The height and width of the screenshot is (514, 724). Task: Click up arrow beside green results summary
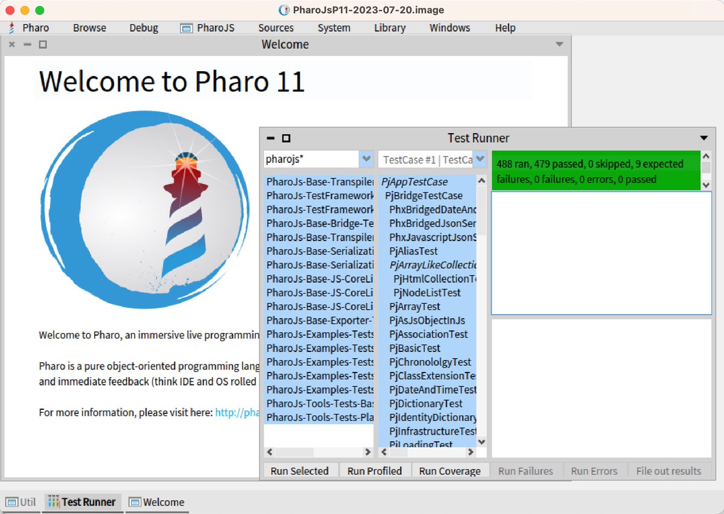click(x=706, y=155)
